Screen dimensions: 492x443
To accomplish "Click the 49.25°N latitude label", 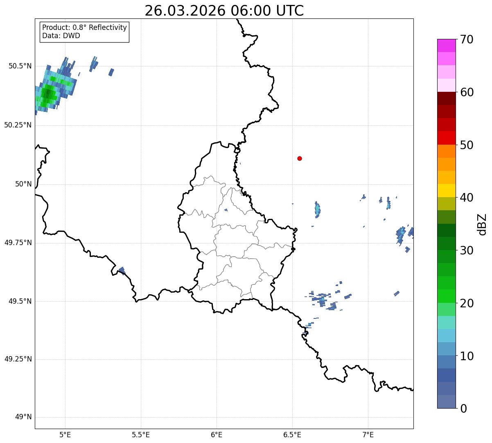I will 18,359.
